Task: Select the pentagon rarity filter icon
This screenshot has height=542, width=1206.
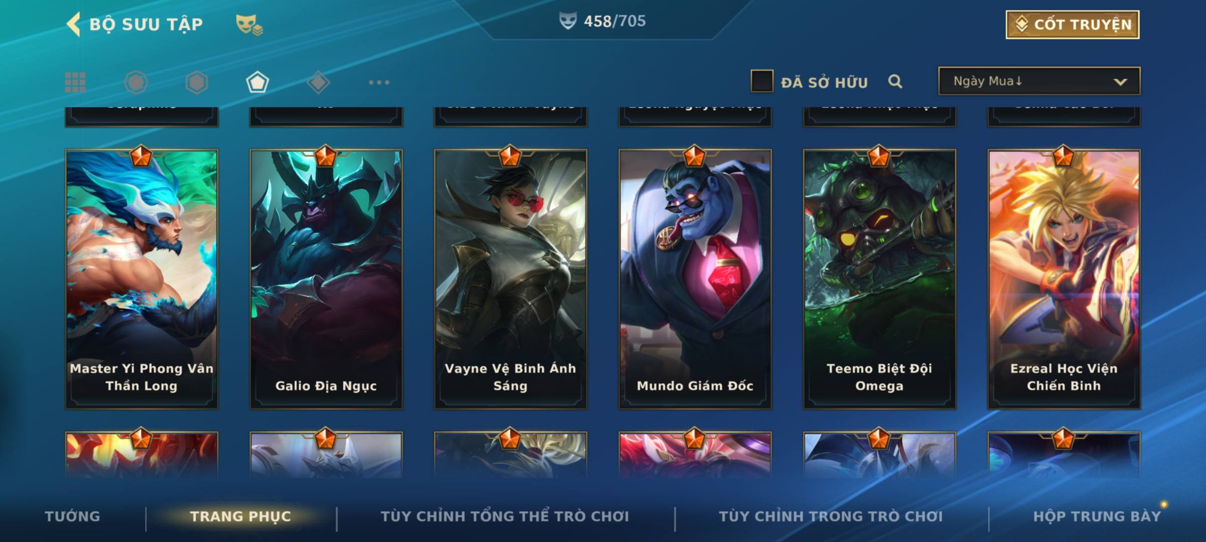Action: [257, 82]
